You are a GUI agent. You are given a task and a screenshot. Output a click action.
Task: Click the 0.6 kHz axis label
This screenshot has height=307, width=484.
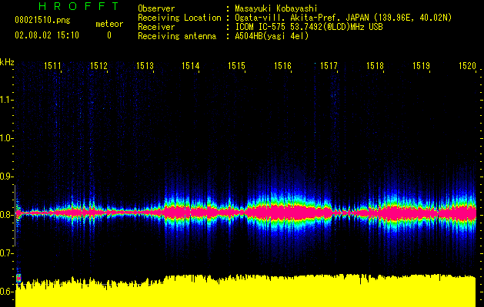pos(5,292)
